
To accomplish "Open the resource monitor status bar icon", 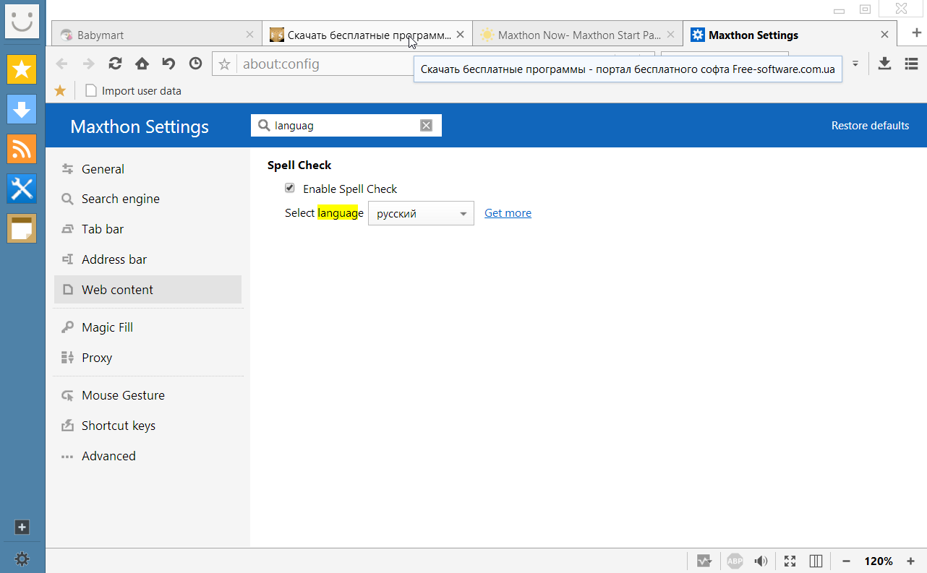I will [x=704, y=561].
